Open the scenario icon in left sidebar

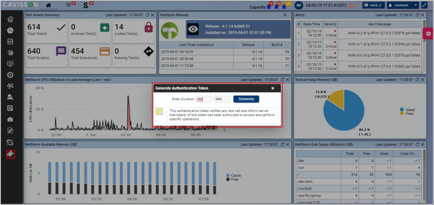(x=10, y=53)
